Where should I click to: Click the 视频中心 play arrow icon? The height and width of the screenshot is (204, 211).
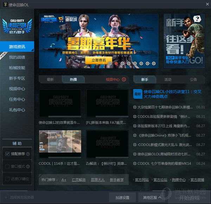coord(124,79)
